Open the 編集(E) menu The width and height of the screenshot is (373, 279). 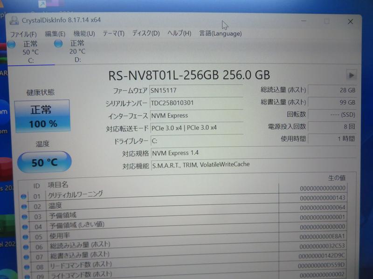[x=55, y=34]
